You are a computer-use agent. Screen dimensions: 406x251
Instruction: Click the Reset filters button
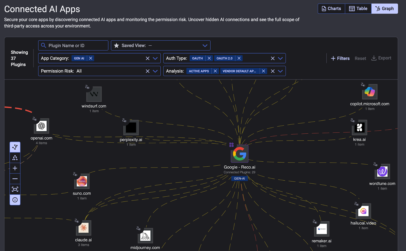click(360, 58)
